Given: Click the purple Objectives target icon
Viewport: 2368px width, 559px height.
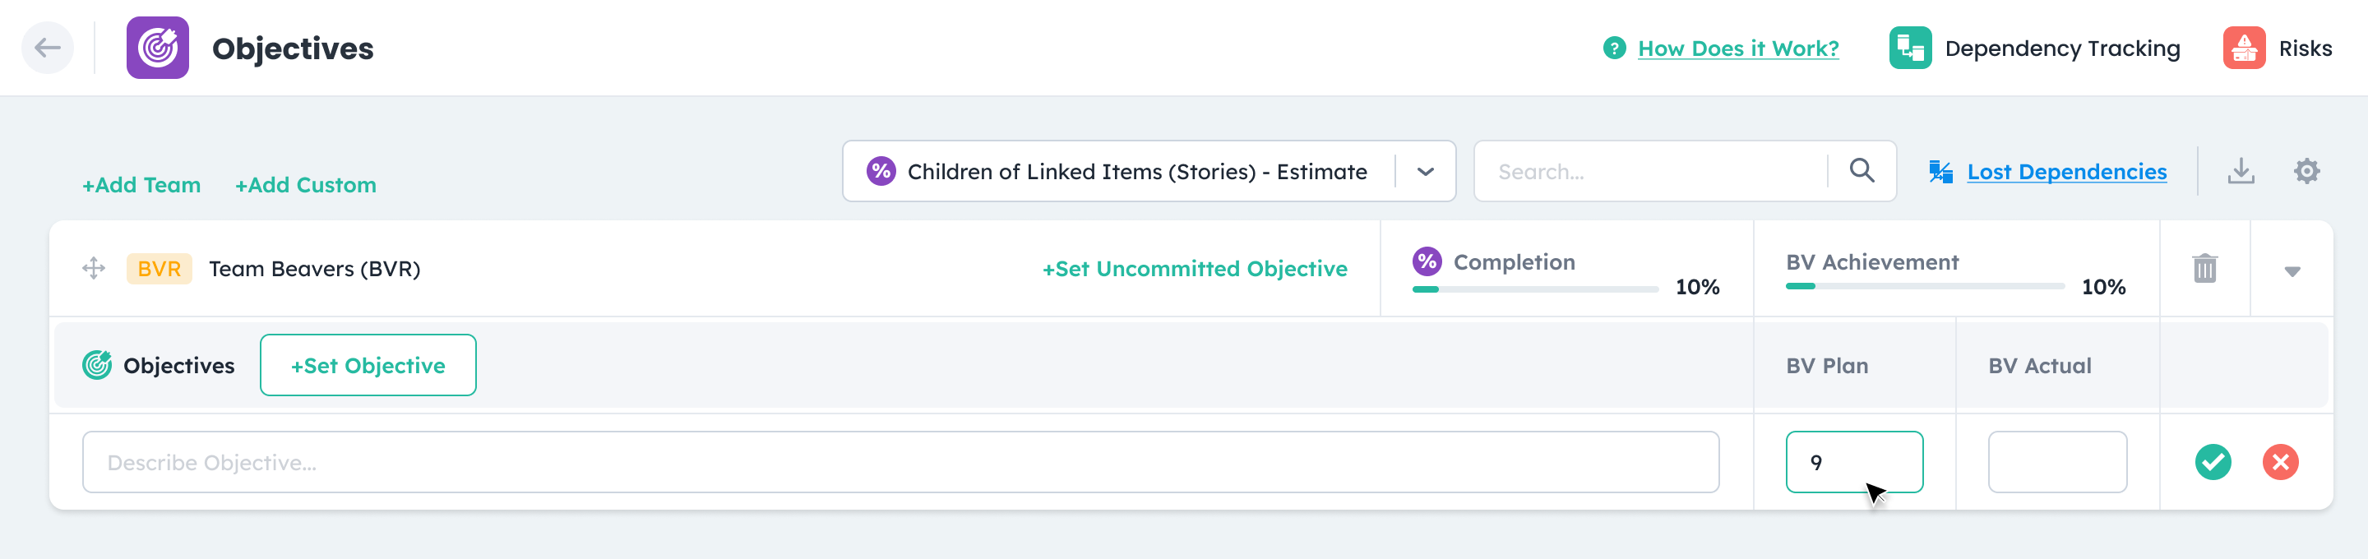Looking at the screenshot, I should tap(157, 48).
